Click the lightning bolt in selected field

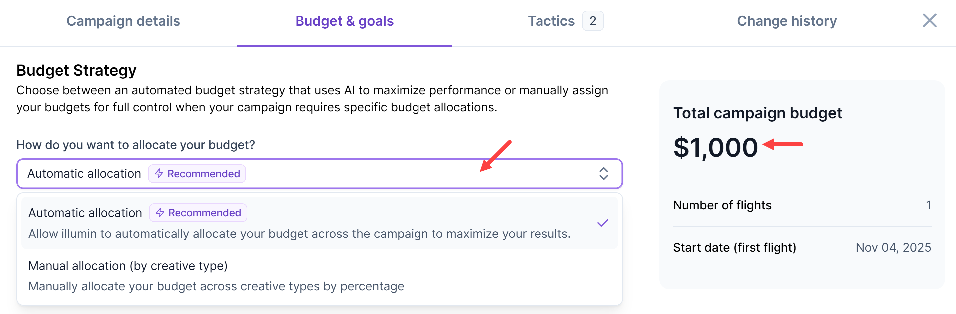[159, 173]
